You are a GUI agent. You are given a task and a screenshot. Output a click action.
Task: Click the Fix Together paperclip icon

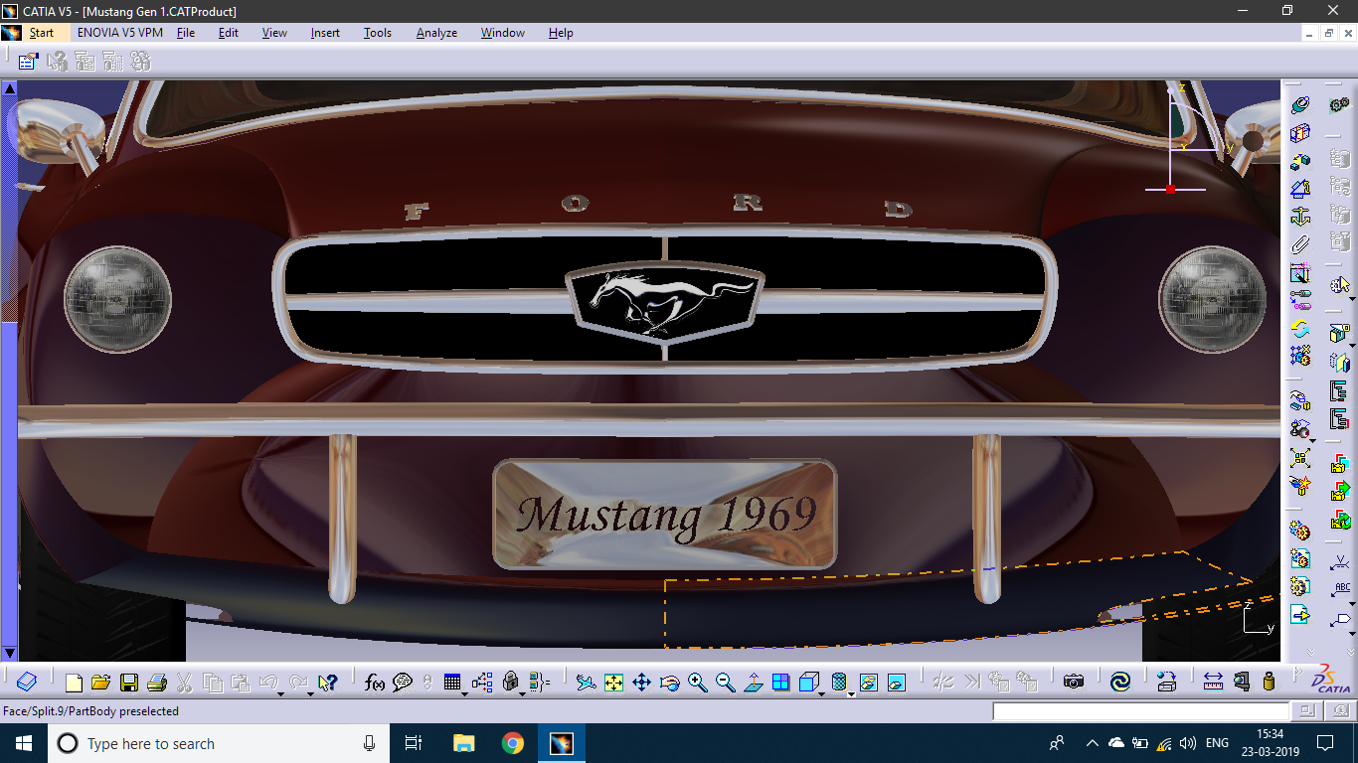[1300, 243]
